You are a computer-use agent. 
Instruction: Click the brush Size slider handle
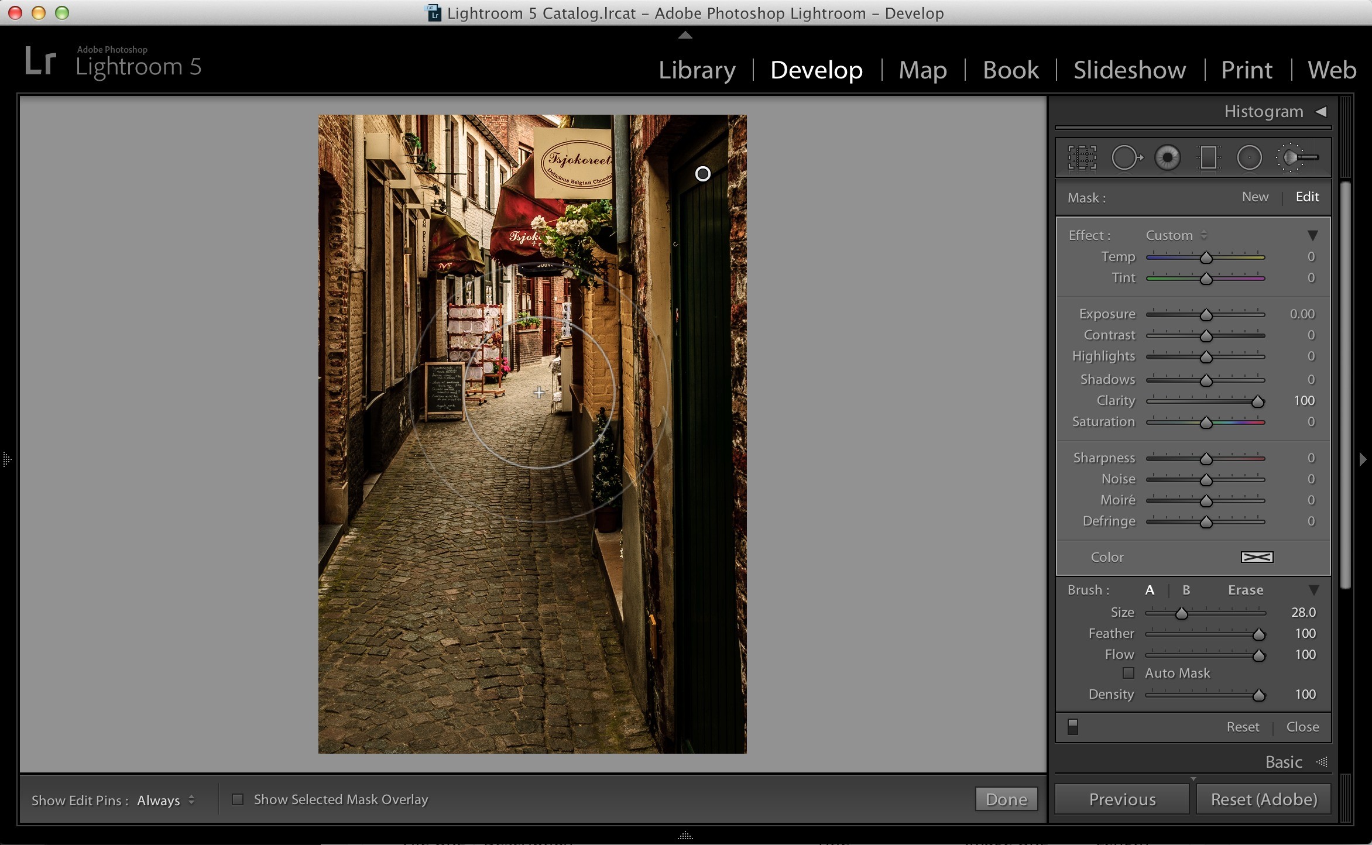(x=1181, y=613)
